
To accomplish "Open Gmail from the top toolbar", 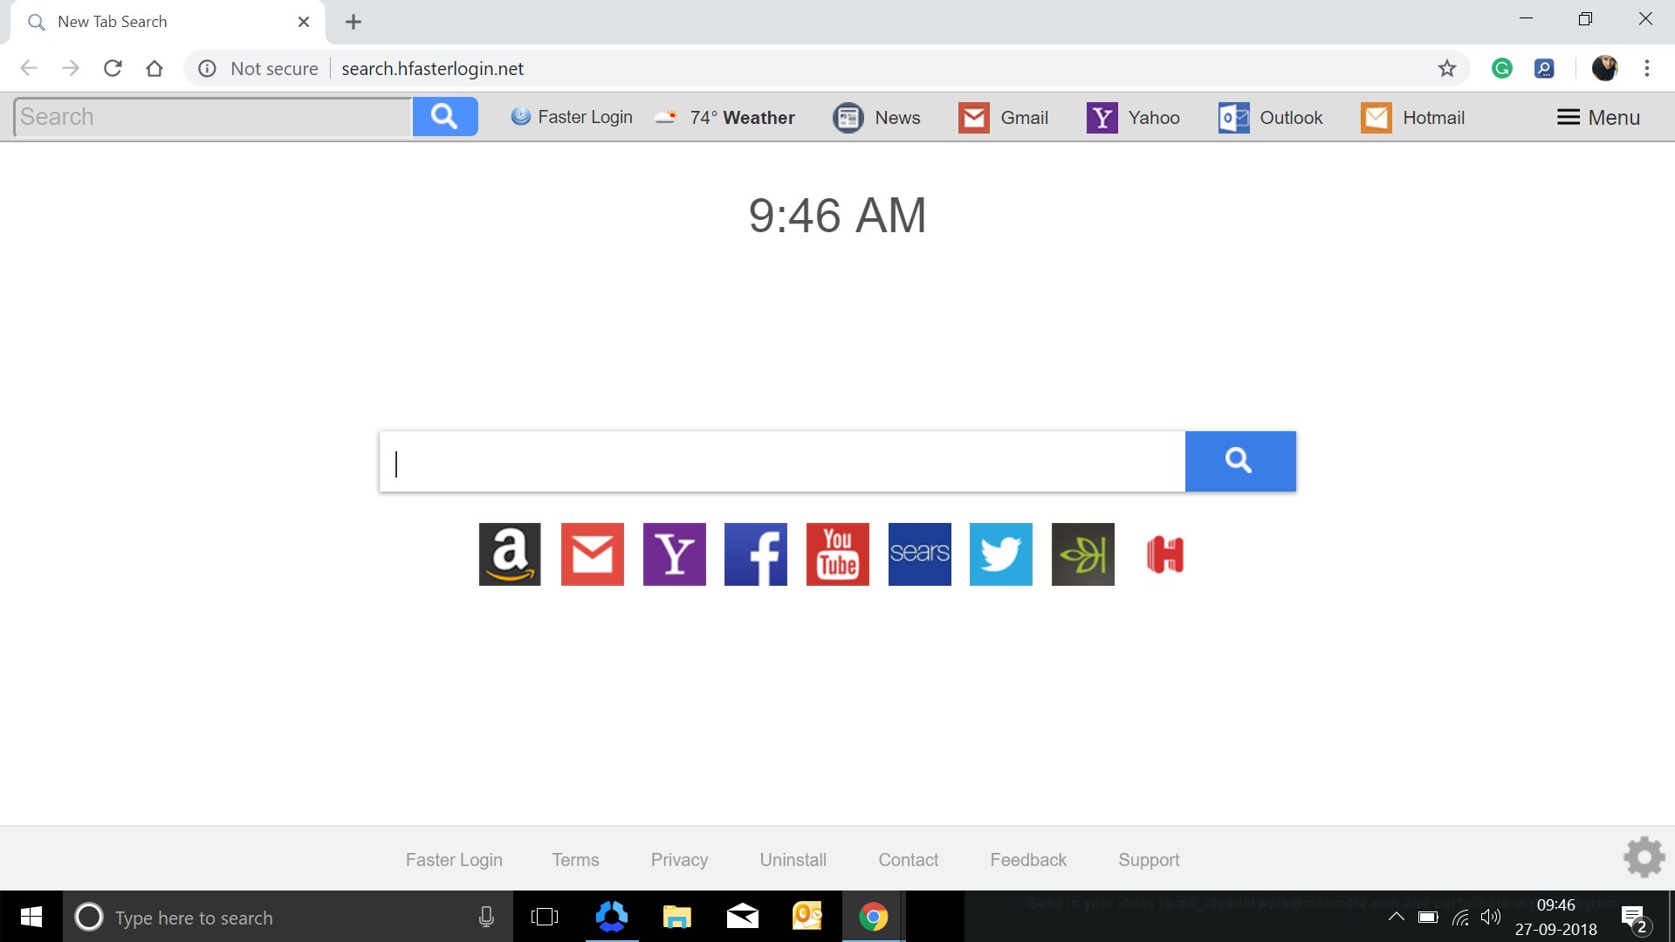I will tap(1005, 117).
